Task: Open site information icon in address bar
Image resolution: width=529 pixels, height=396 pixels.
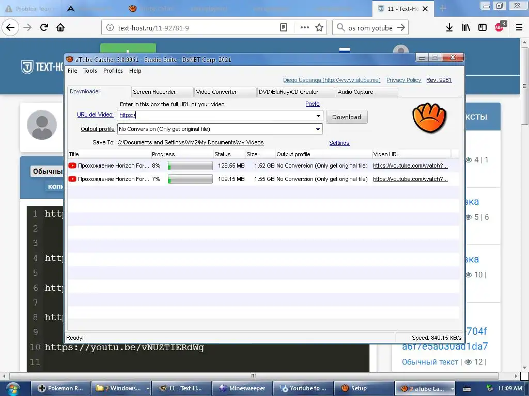Action: (x=110, y=28)
